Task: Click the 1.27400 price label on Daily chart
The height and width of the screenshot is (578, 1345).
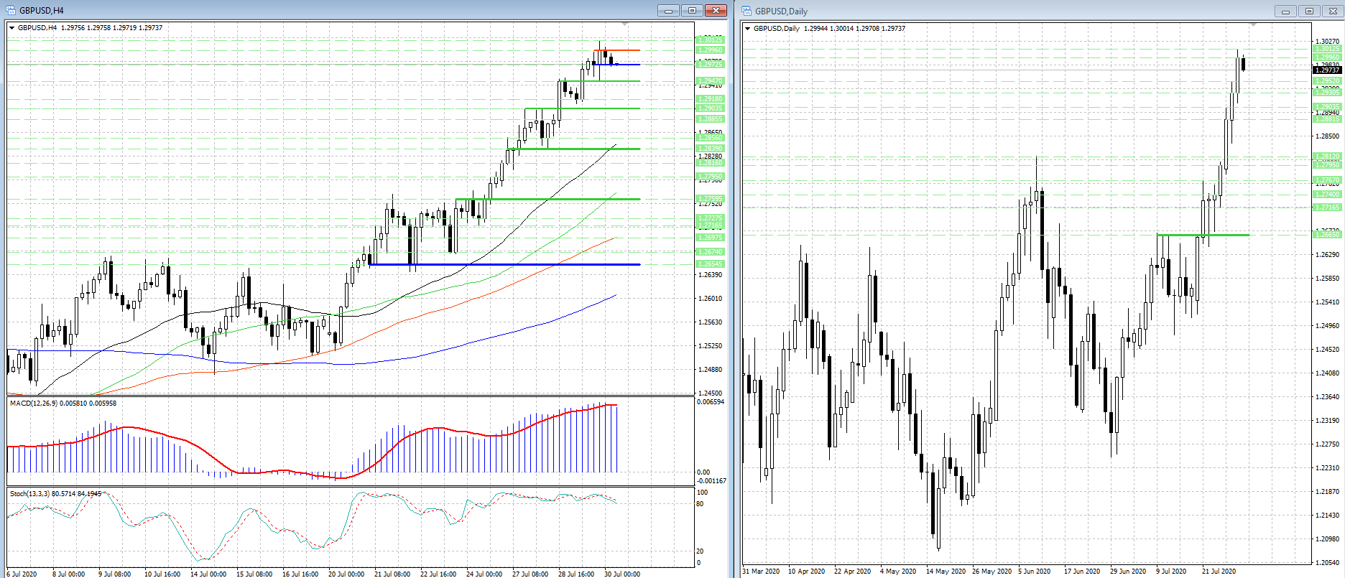Action: pos(1327,195)
